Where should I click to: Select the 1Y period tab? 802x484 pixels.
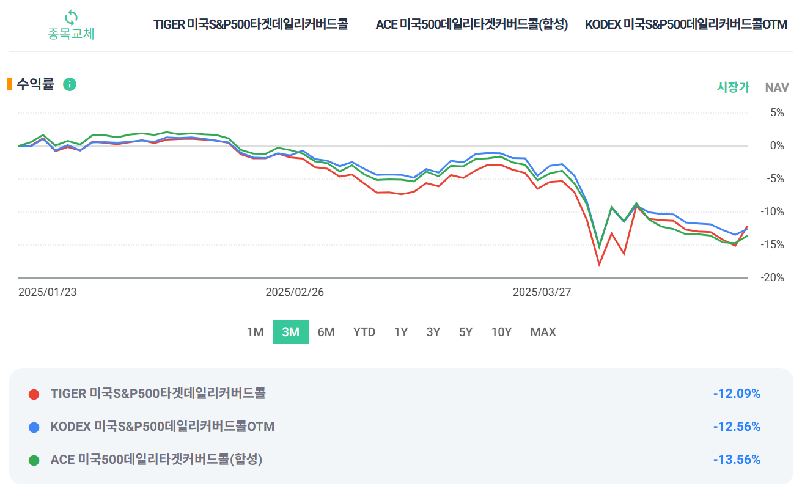click(400, 332)
